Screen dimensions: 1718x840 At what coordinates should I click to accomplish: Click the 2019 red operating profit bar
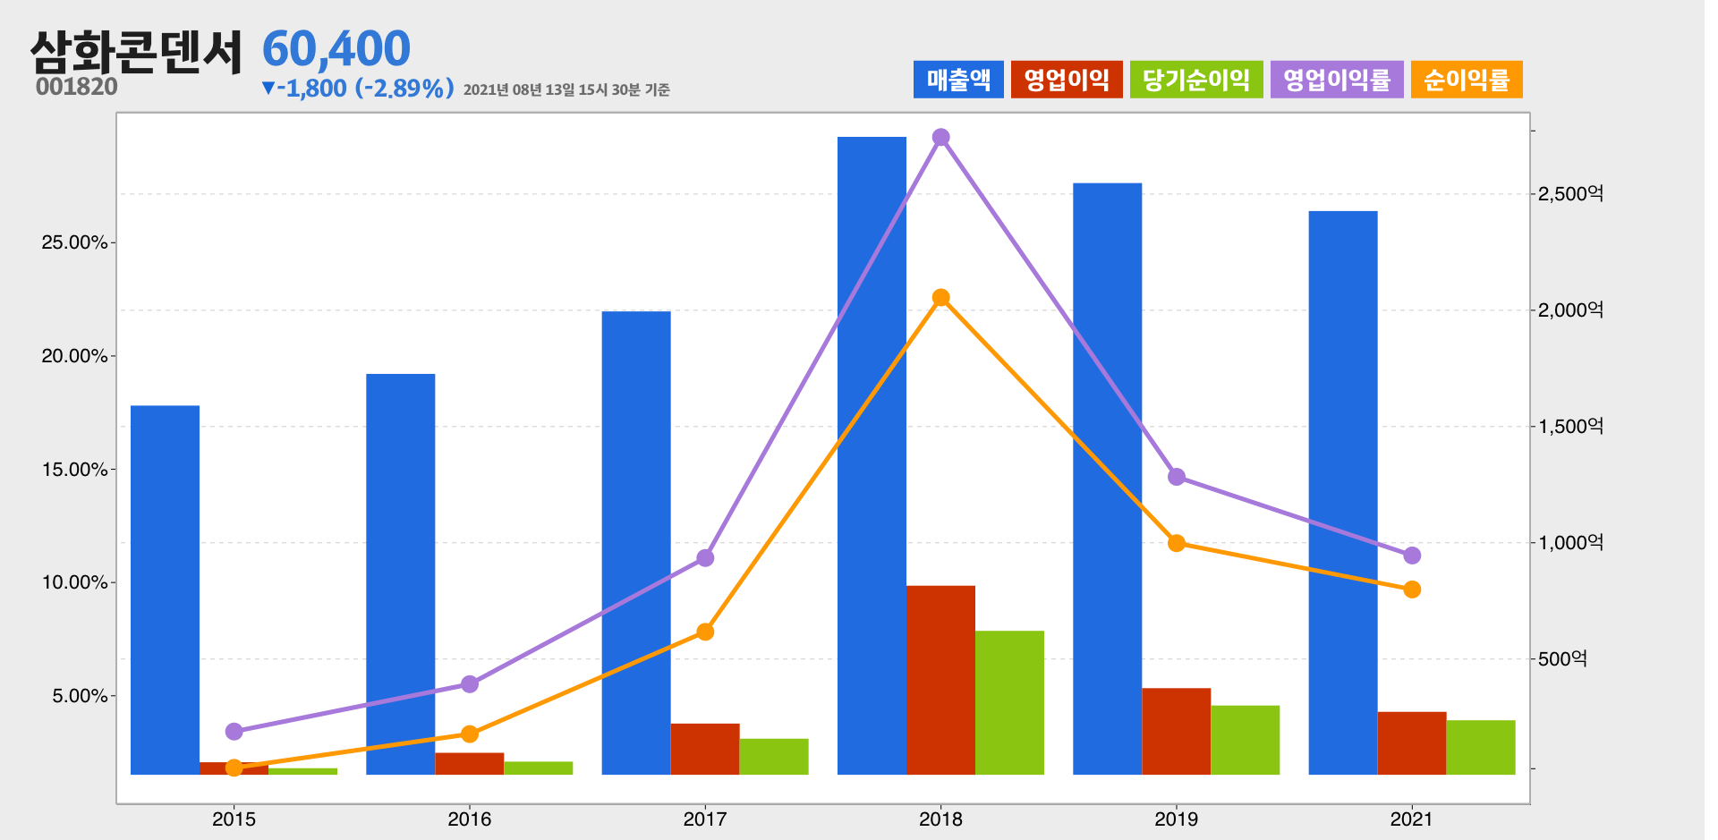pyautogui.click(x=1177, y=731)
